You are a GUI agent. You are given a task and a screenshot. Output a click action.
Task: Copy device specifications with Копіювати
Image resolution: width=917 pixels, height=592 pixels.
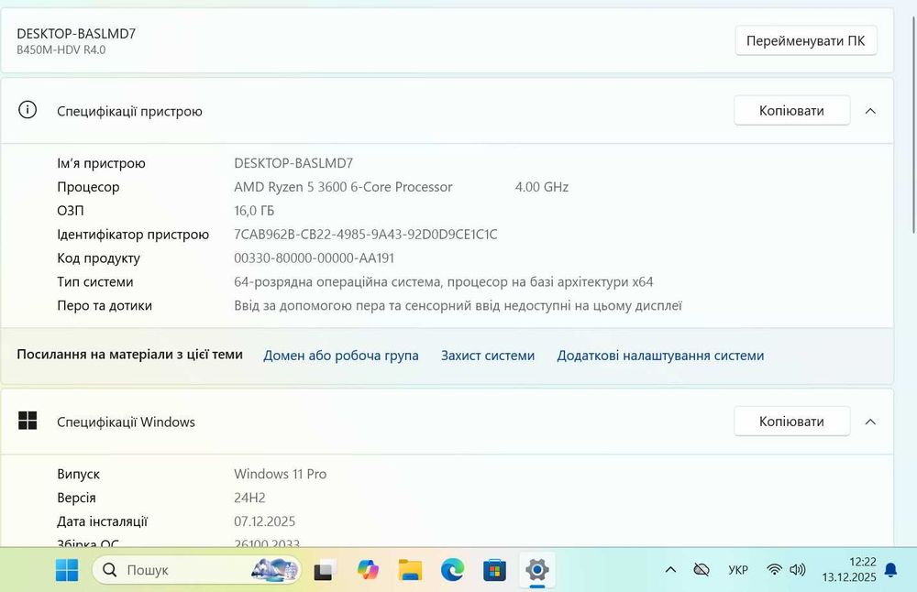tap(792, 111)
